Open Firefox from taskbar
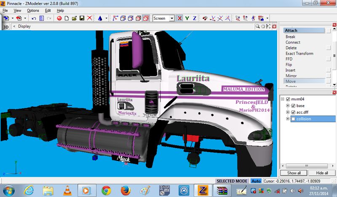This screenshot has height=197, width=337. point(126,190)
